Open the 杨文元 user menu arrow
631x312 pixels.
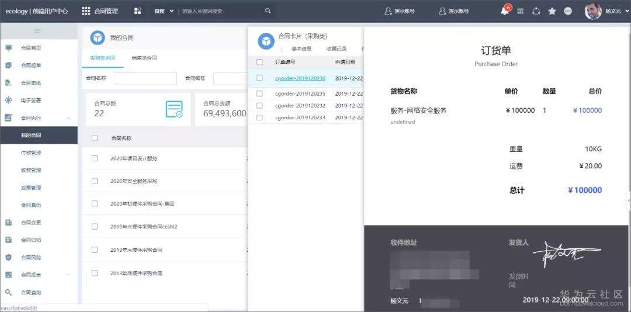(x=626, y=11)
